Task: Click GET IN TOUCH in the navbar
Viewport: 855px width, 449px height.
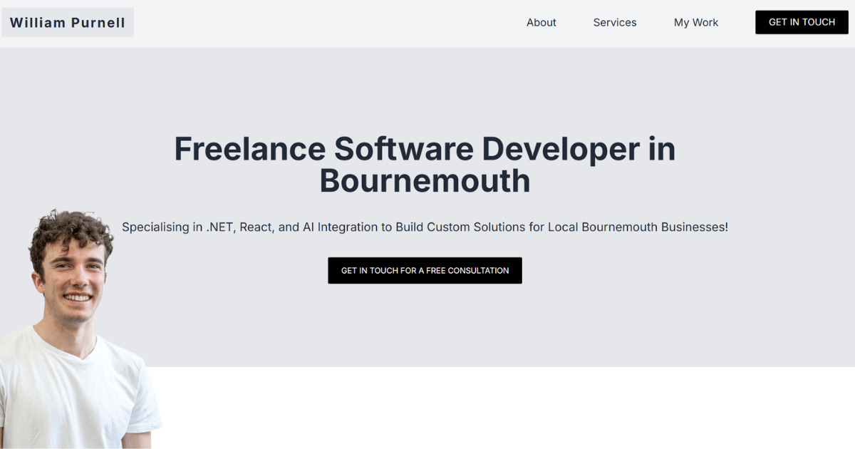Action: coord(802,22)
